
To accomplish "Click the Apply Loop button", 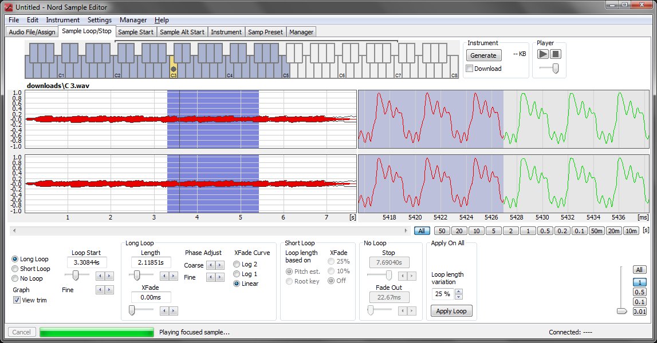I will (451, 311).
